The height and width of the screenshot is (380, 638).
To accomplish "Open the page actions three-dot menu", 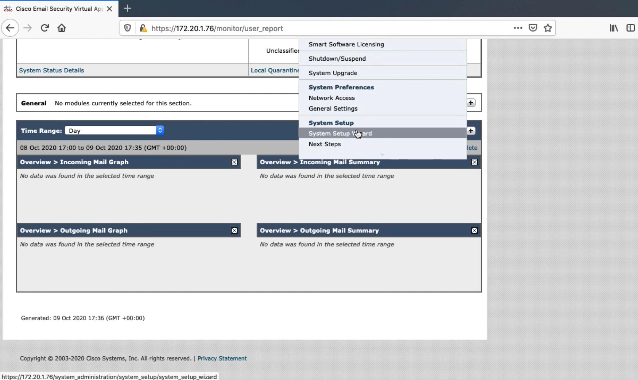I will click(x=518, y=28).
